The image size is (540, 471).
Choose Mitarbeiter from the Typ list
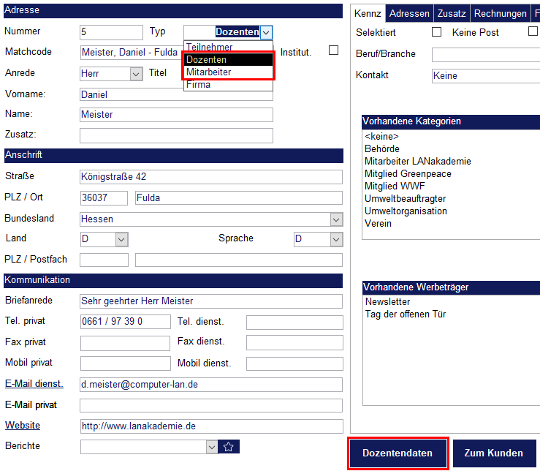coord(209,72)
